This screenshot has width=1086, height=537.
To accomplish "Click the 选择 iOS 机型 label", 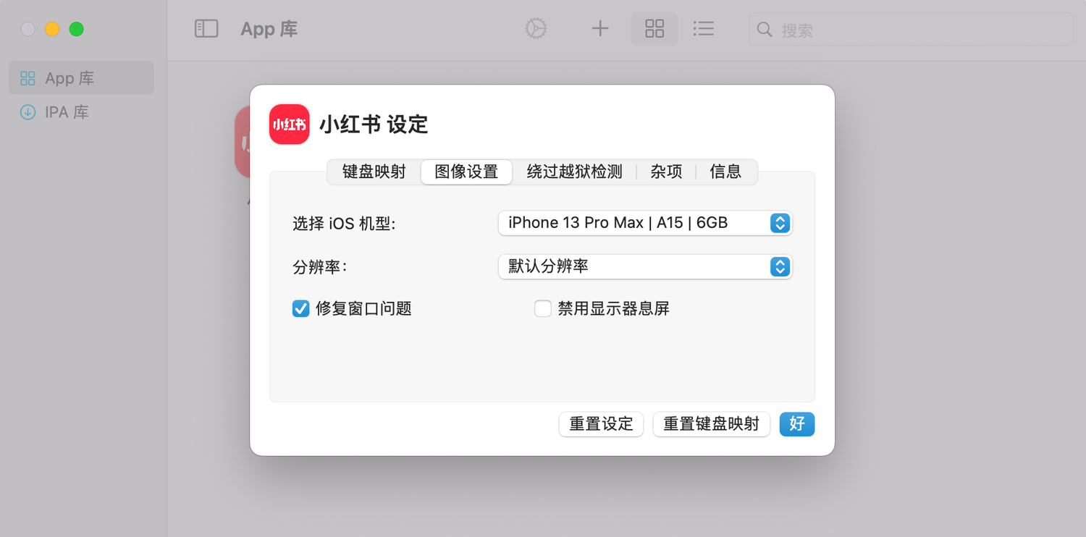I will pyautogui.click(x=344, y=224).
